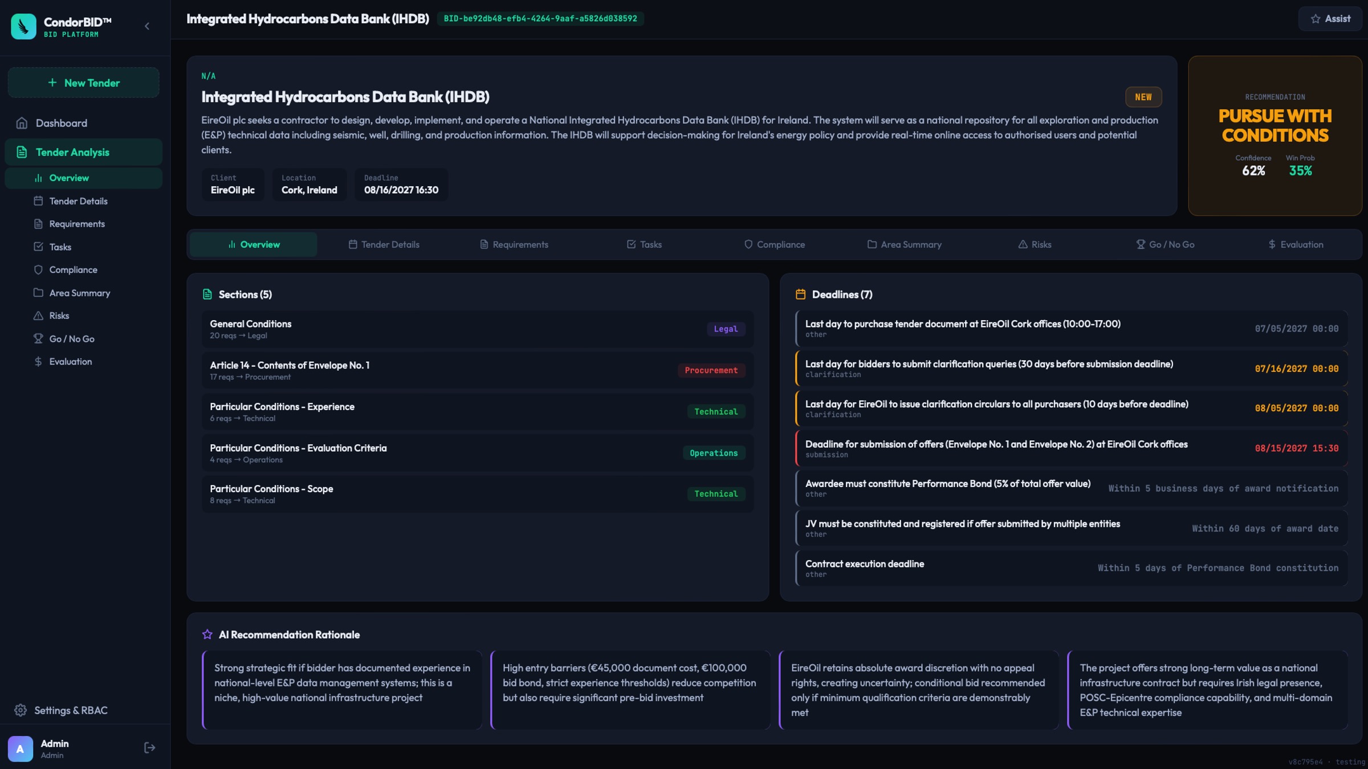Click the sidebar Risks warning triangle icon
Screen dimensions: 1368x769
point(38,316)
